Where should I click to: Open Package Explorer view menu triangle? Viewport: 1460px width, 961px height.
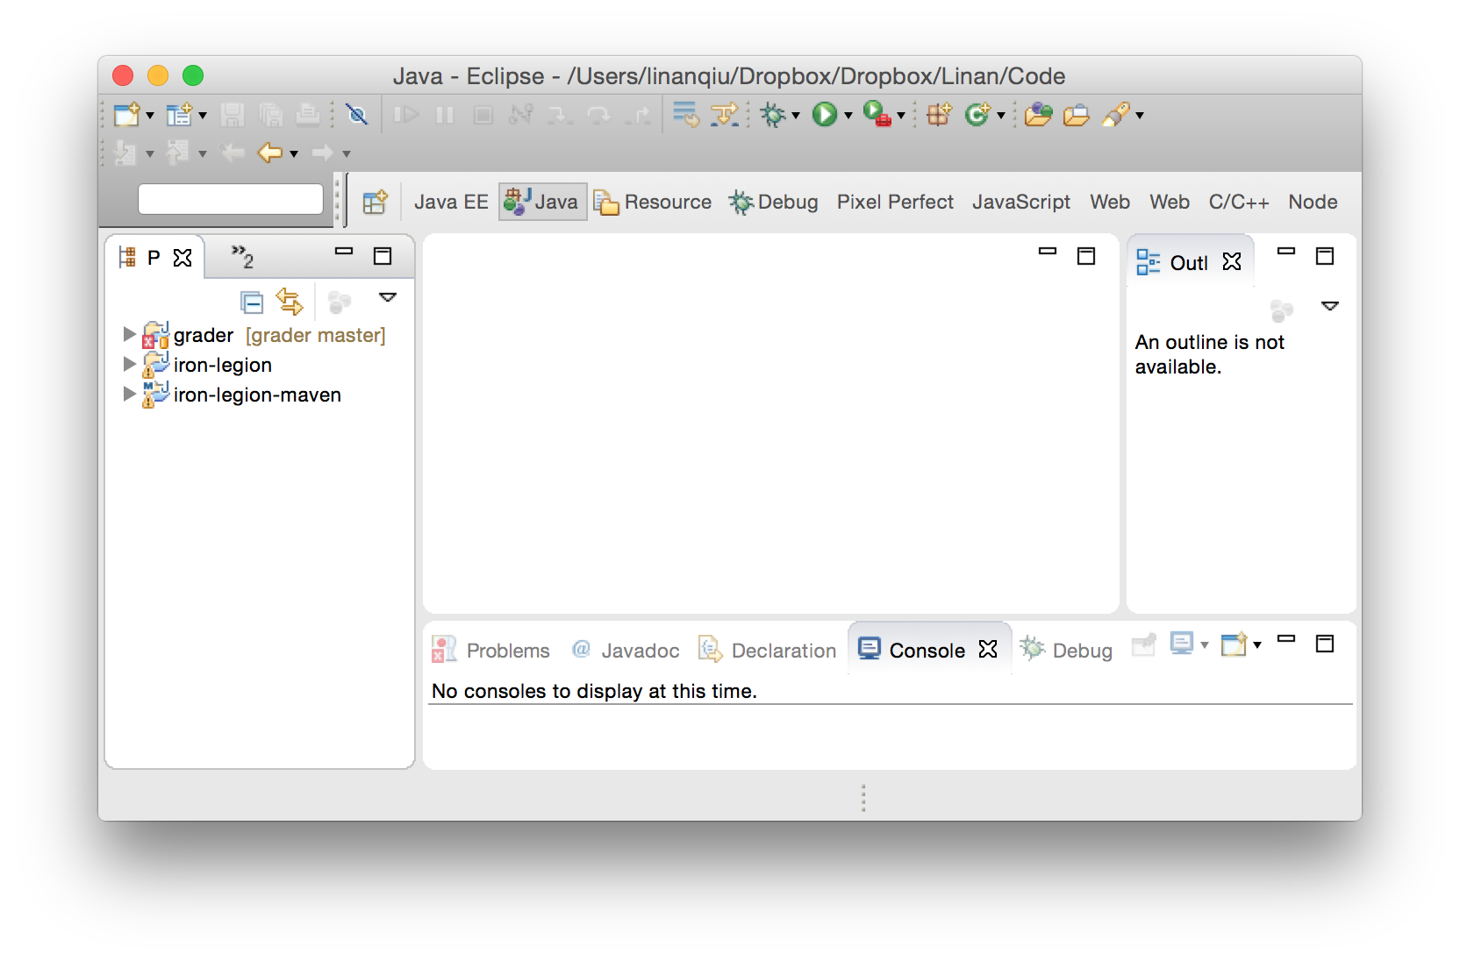[x=388, y=297]
